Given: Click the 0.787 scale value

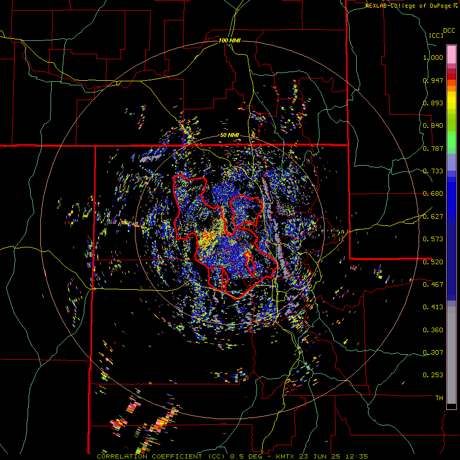Looking at the screenshot, I should click(433, 148).
